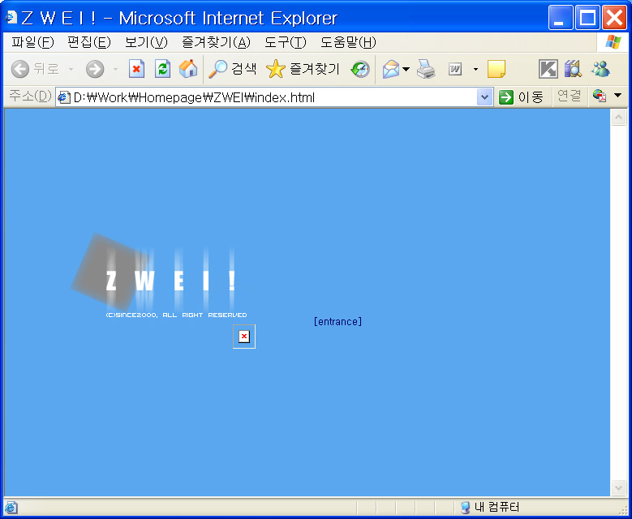The image size is (632, 519).
Task: Click the PDF converter toolbar icon
Action: point(600,96)
